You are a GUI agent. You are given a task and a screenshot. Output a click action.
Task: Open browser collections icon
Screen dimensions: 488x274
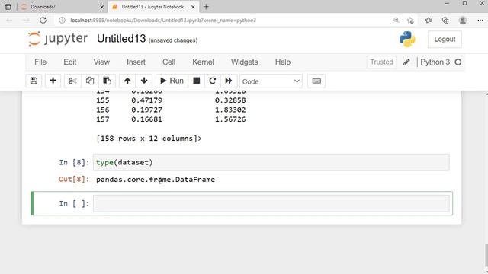coord(445,21)
